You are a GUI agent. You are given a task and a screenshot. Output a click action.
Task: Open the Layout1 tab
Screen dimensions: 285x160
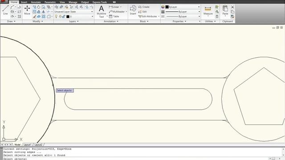point(28,145)
